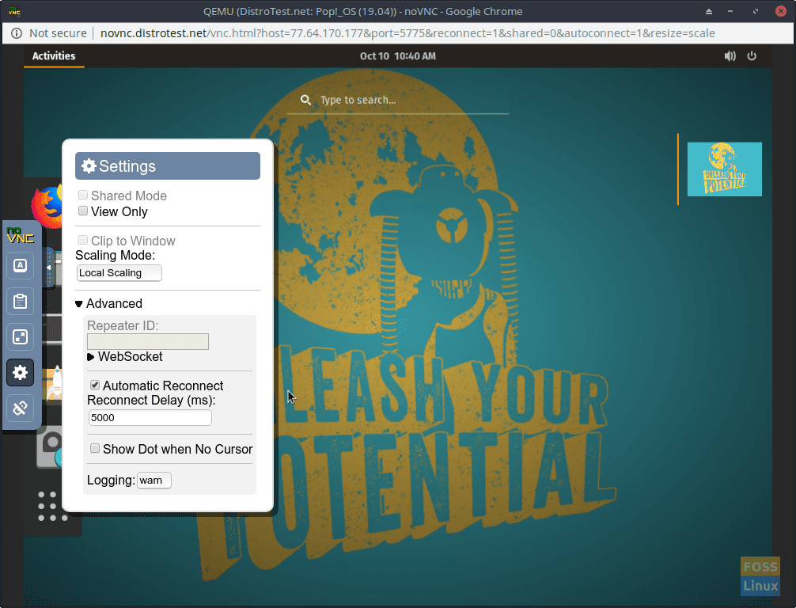Image resolution: width=796 pixels, height=608 pixels.
Task: Click the noVNC disconnect button
Action: point(21,408)
